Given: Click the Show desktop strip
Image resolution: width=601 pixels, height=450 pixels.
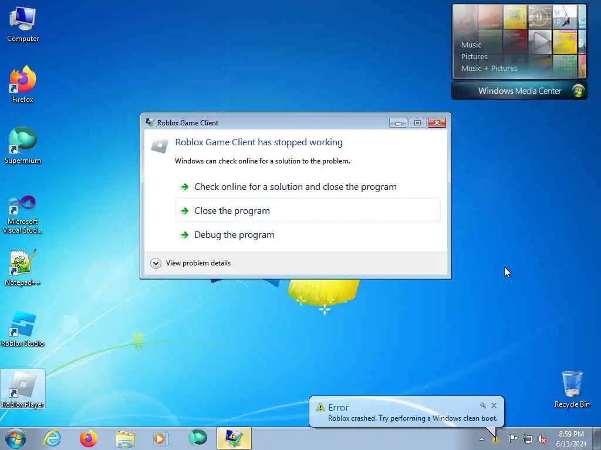Looking at the screenshot, I should (597, 438).
